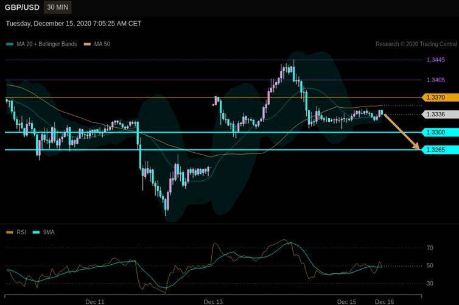
Task: Select the RSI legend label
Action: click(x=21, y=232)
